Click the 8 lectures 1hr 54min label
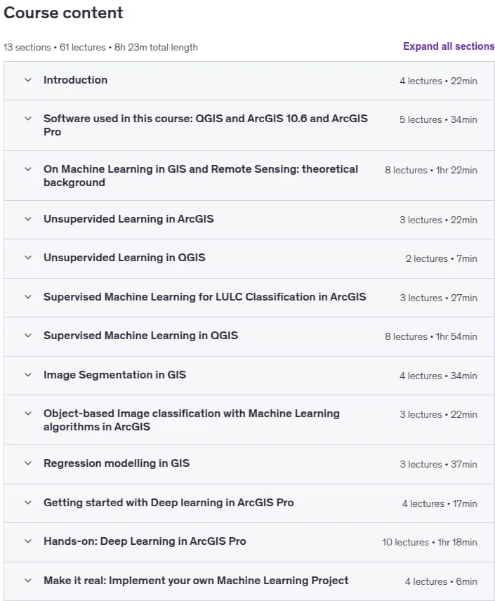This screenshot has height=601, width=495. click(431, 336)
